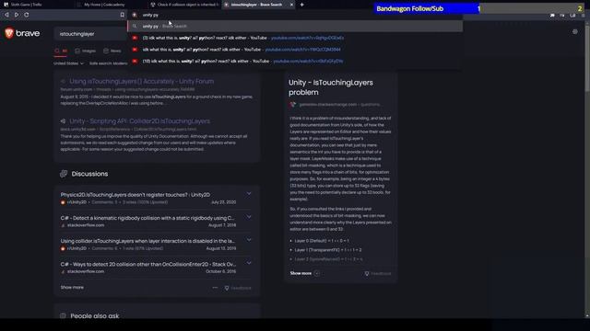Open 'C# - Ways to detect 2D collision' thread
Viewport: 590px width, 331px height.
click(148, 264)
